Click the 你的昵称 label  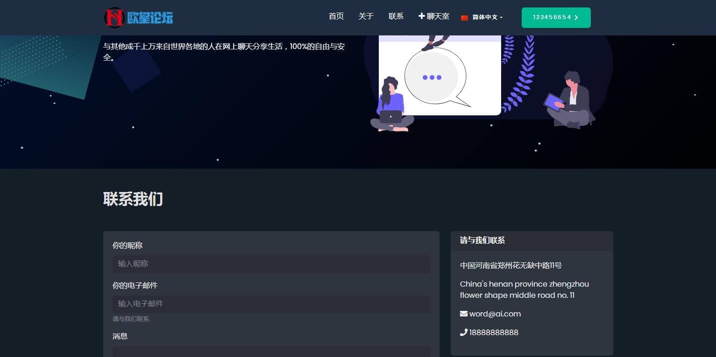pyautogui.click(x=128, y=245)
